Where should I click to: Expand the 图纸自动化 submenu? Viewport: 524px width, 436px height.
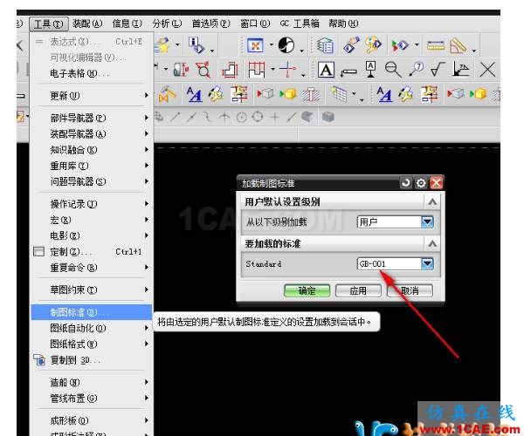91,328
